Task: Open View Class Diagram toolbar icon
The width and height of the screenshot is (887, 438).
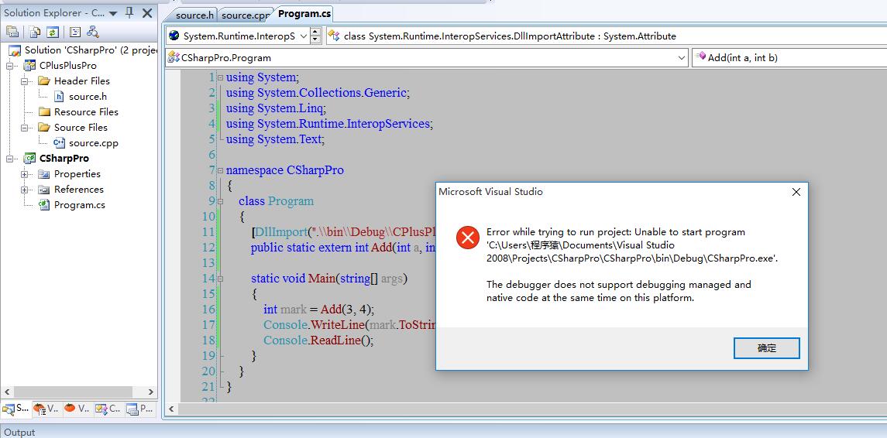Action: click(x=93, y=32)
